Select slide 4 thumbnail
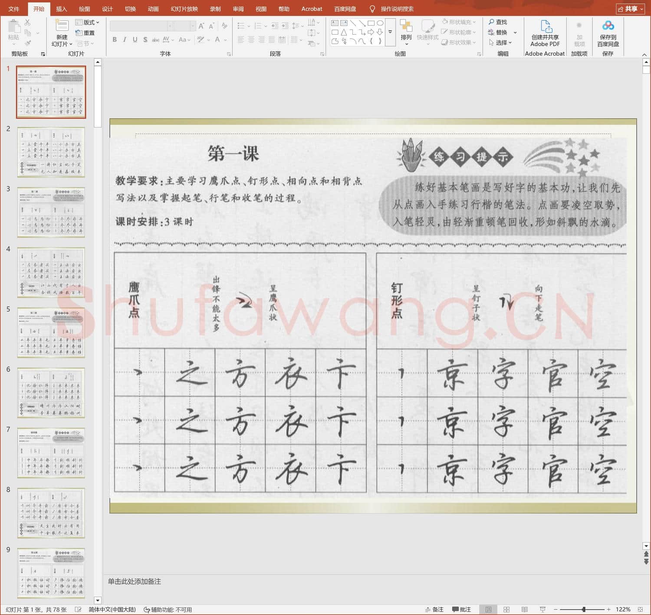This screenshot has height=615, width=651. [x=51, y=272]
